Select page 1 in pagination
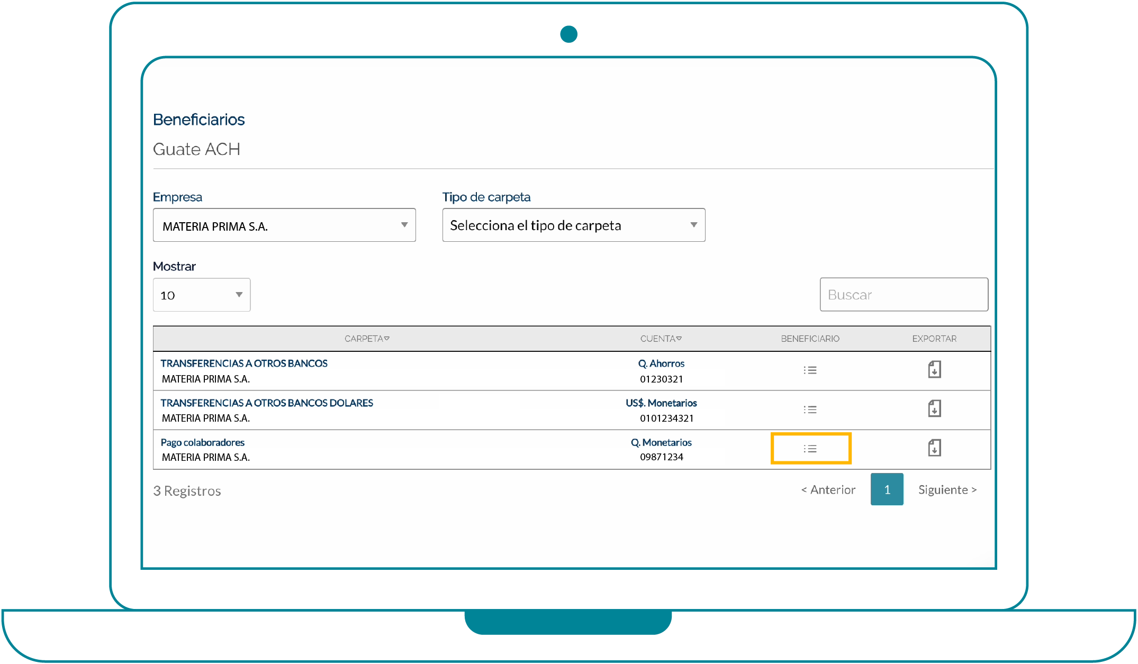 point(887,490)
